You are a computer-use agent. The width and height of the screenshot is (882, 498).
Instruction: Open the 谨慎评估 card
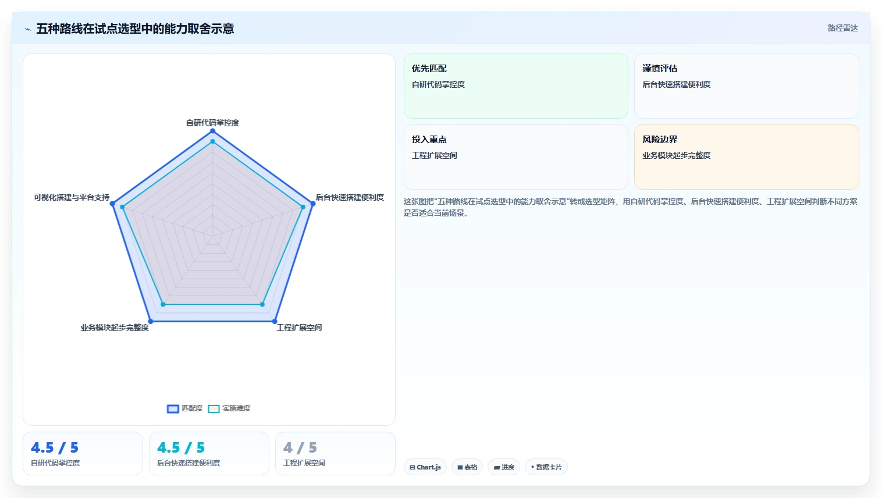click(746, 86)
